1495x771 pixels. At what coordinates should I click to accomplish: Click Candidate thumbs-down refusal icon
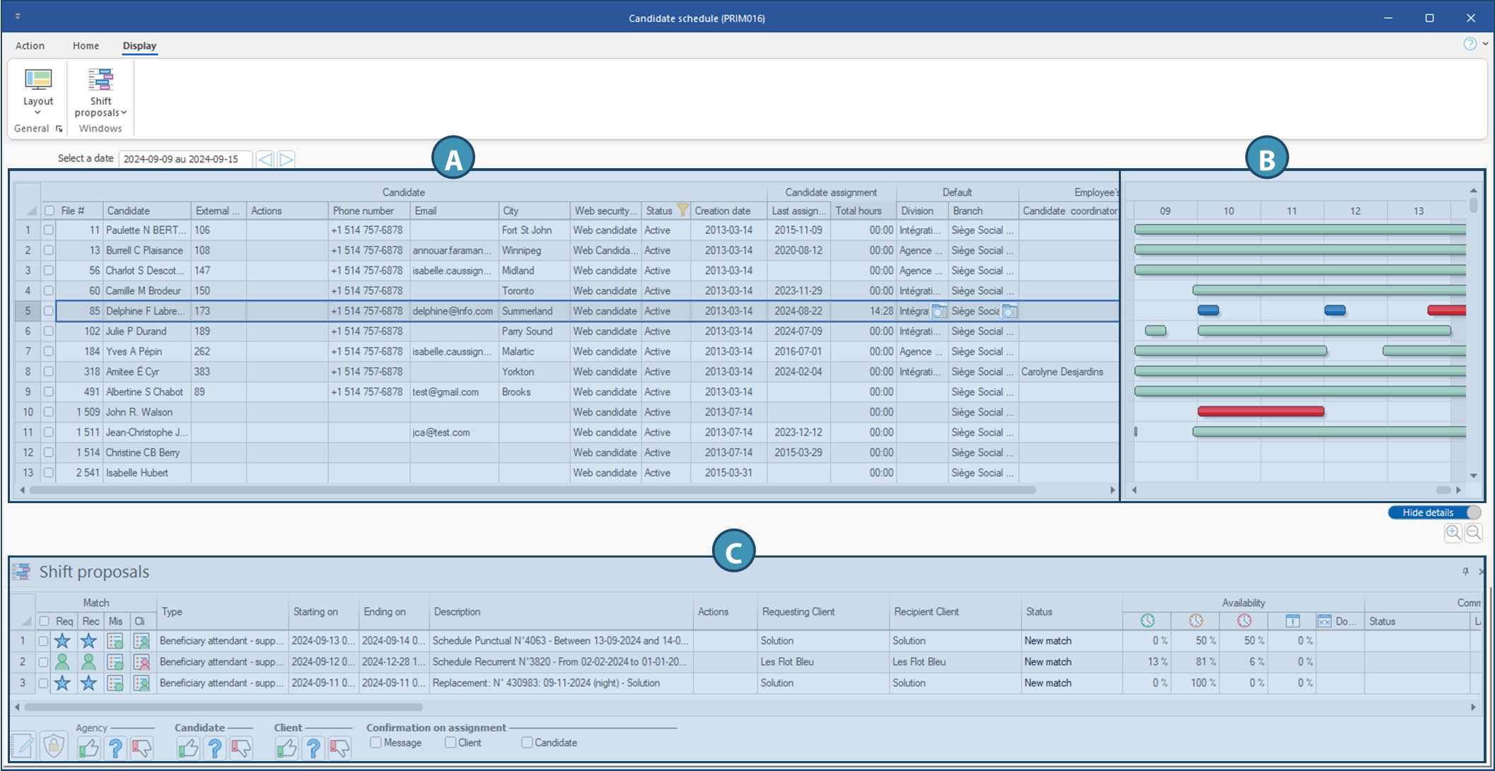[x=241, y=748]
